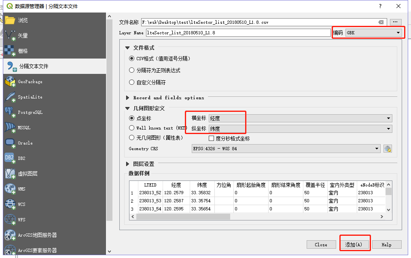
Task: Click the Layer Name input field
Action: click(x=238, y=33)
